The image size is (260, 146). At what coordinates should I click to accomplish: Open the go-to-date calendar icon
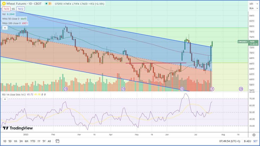57,141
